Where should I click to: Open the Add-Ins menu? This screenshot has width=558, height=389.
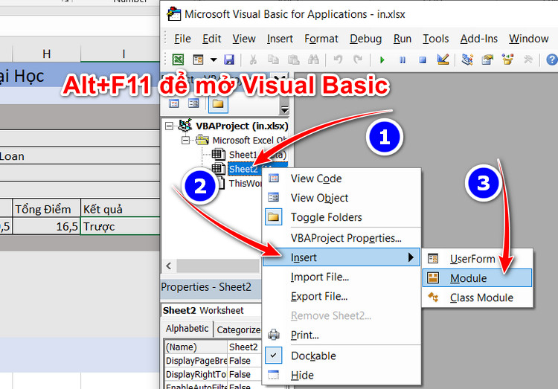tap(479, 39)
